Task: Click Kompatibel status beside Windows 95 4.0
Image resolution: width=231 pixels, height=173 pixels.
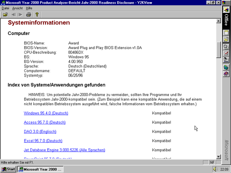Action: [x=161, y=113]
